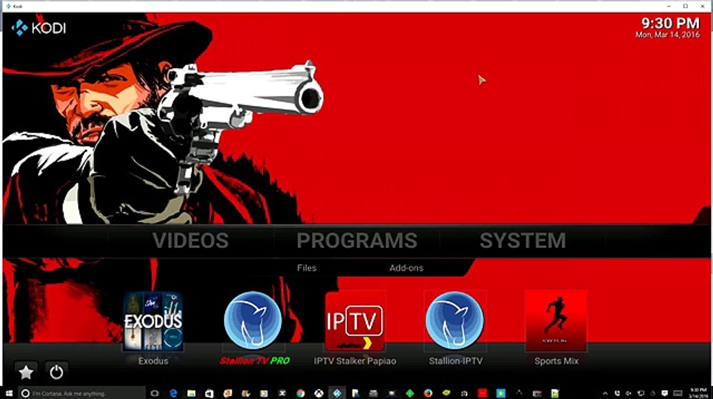
Task: Click the 9:30 PM clock in Kodi
Action: pyautogui.click(x=670, y=23)
